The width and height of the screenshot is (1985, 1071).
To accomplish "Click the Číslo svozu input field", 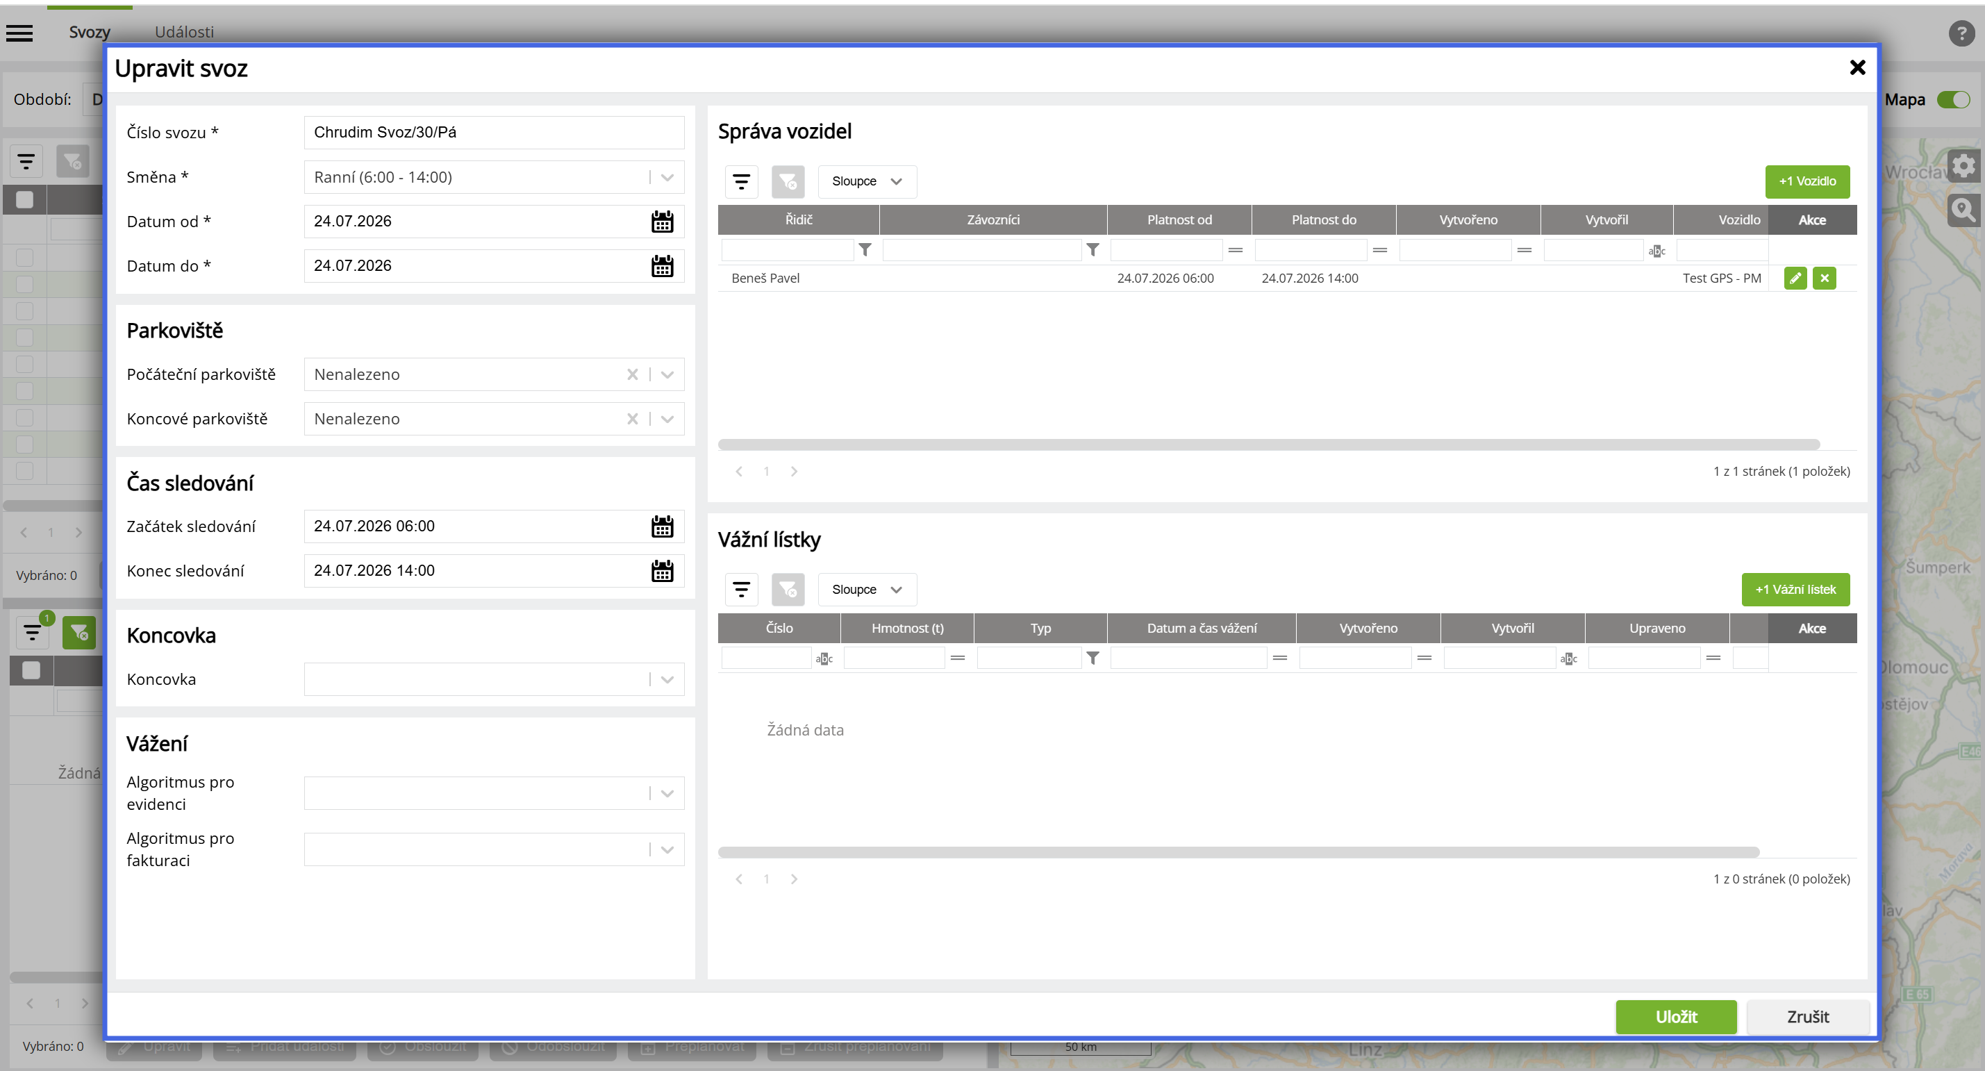I will pyautogui.click(x=494, y=133).
